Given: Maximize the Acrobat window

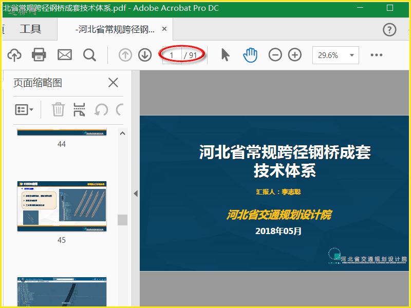Looking at the screenshot, I should [390, 8].
